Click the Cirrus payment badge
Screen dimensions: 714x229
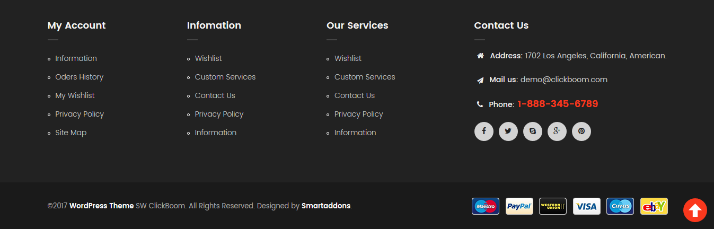(x=620, y=206)
